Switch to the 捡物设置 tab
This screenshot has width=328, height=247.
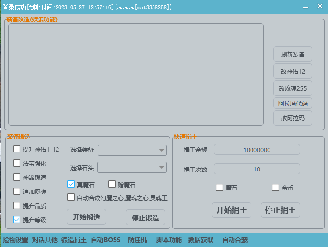16,240
